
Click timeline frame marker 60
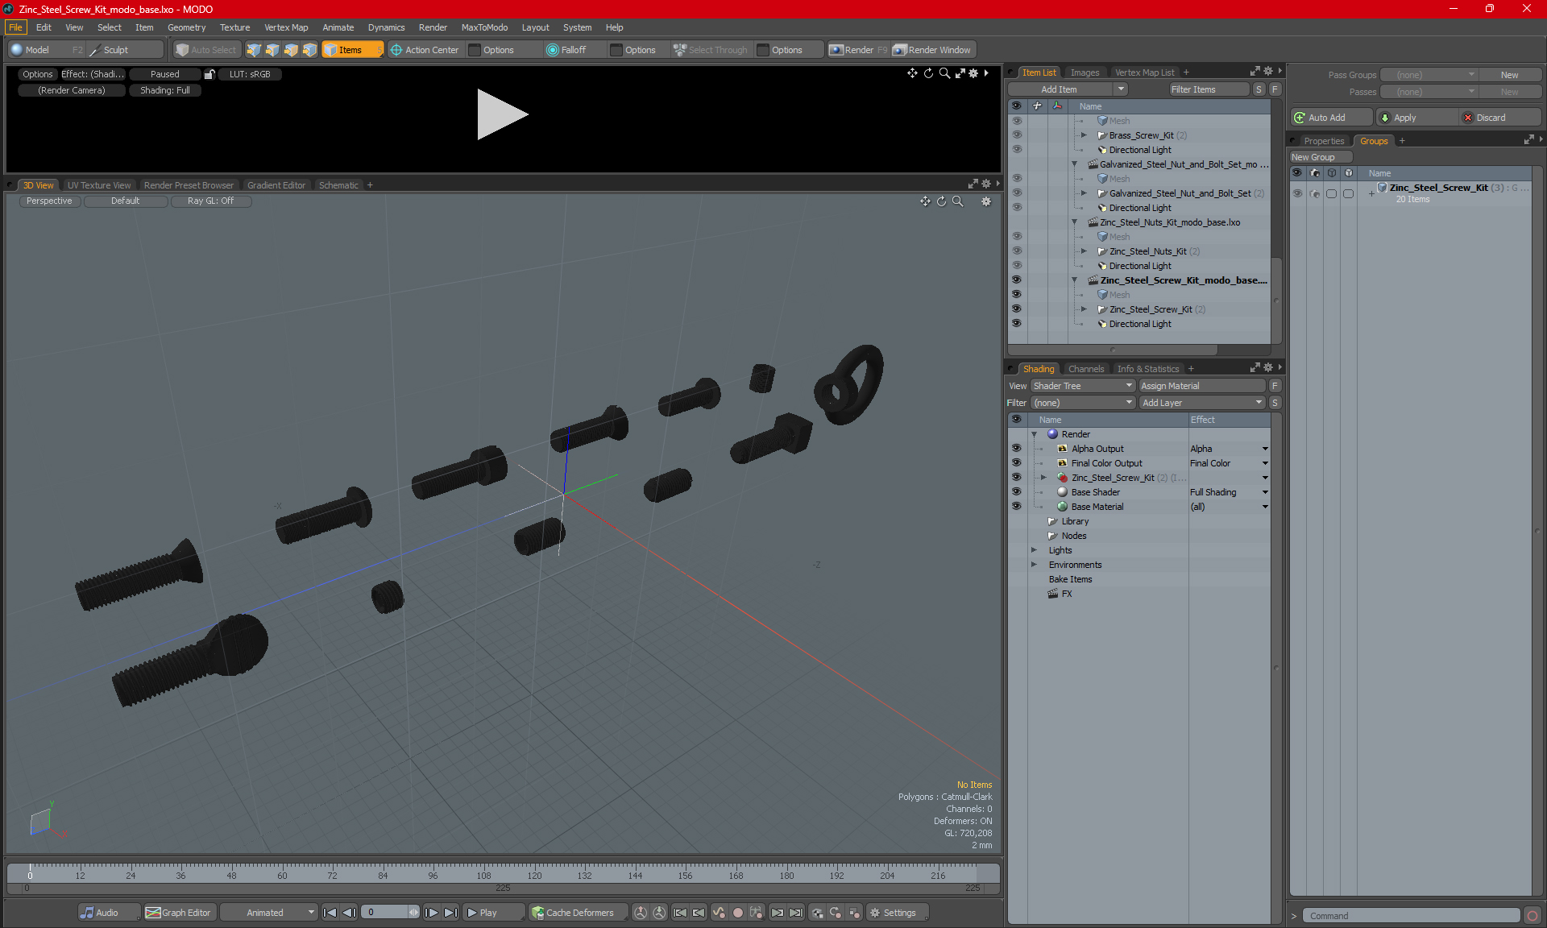282,875
